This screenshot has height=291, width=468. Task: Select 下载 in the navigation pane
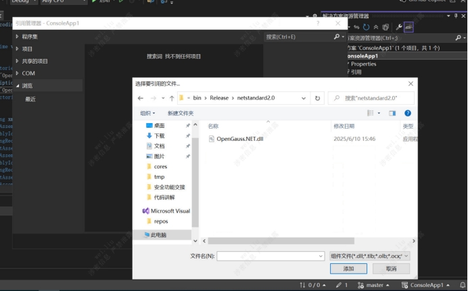point(160,135)
